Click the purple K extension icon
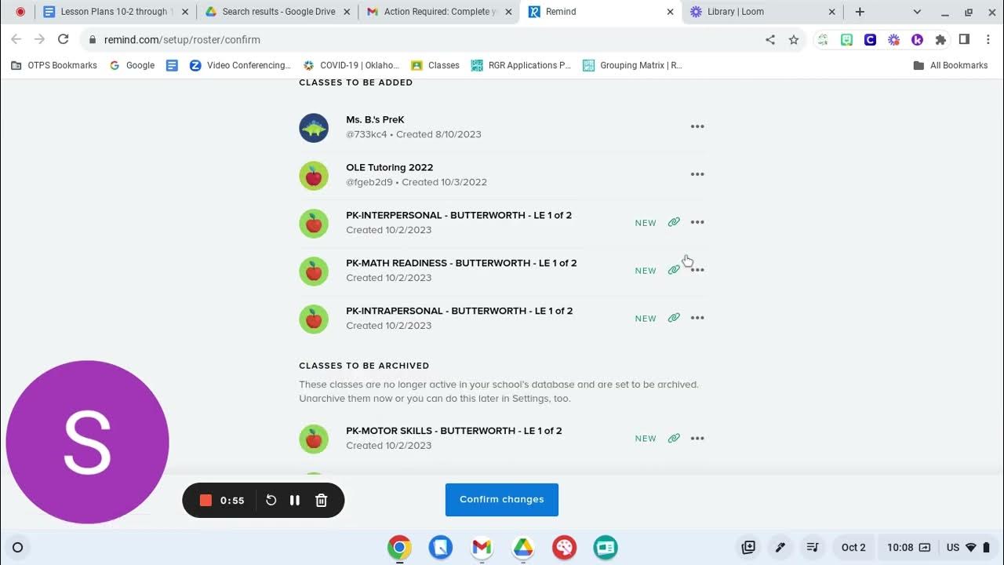The width and height of the screenshot is (1004, 565). 917,39
